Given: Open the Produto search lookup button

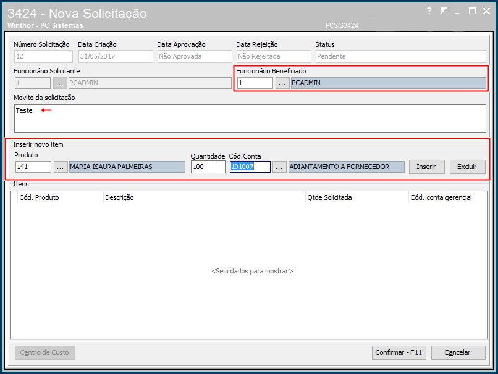Looking at the screenshot, I should tap(60, 167).
